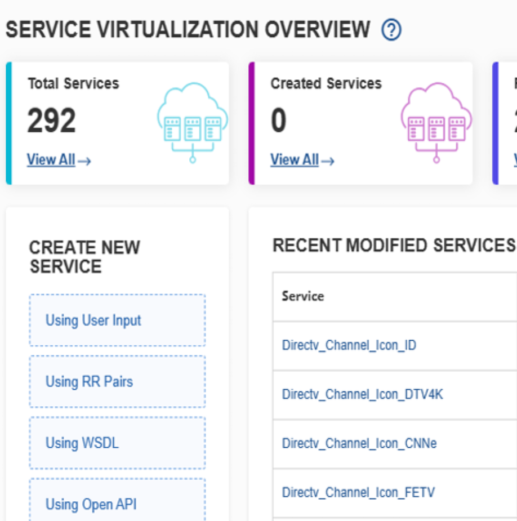Open the Directv_Channel_Icon_CNNe service
The width and height of the screenshot is (517, 521).
point(359,443)
